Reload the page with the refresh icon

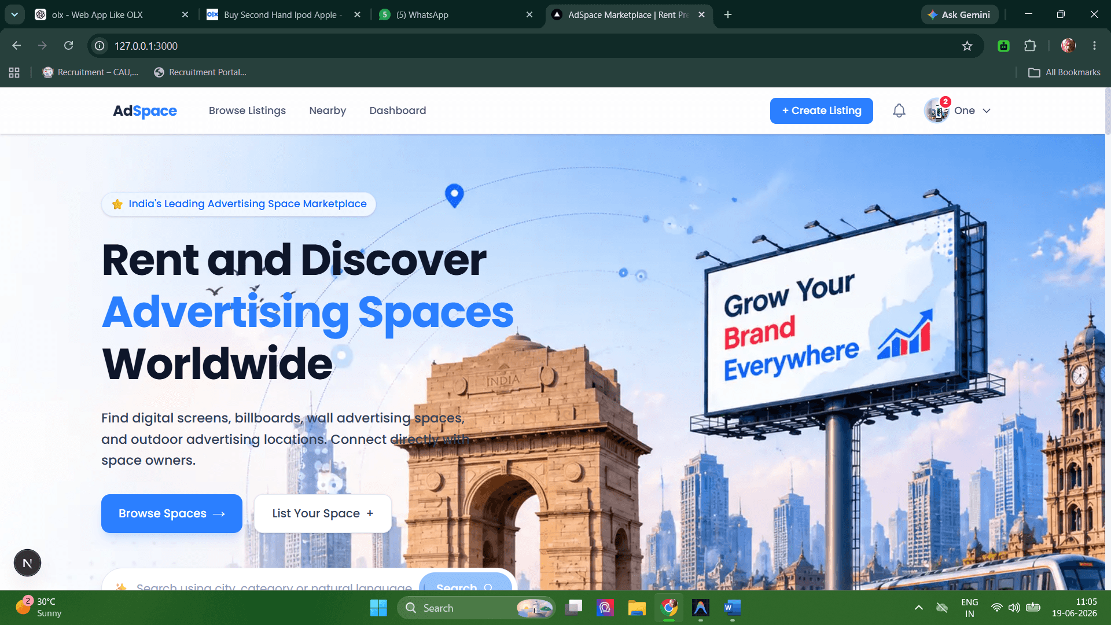pyautogui.click(x=68, y=46)
